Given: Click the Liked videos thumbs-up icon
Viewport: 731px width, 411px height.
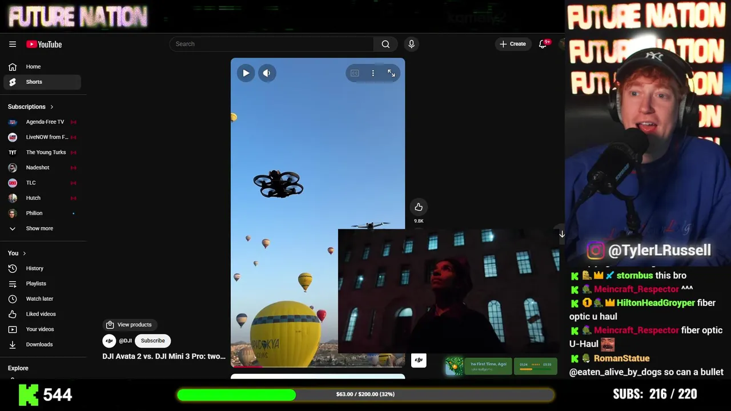Looking at the screenshot, I should pos(13,314).
